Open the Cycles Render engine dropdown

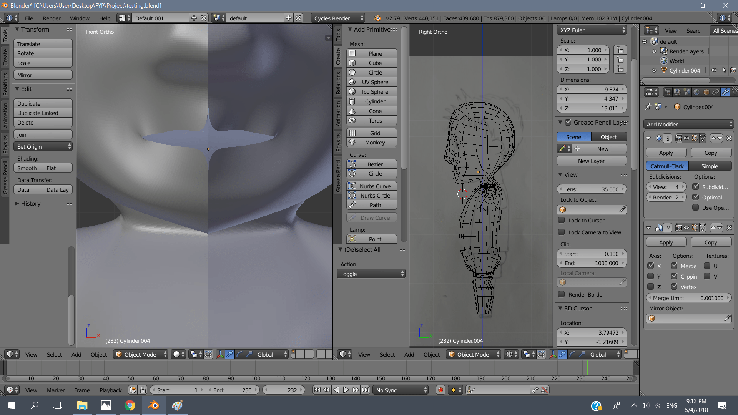point(337,18)
